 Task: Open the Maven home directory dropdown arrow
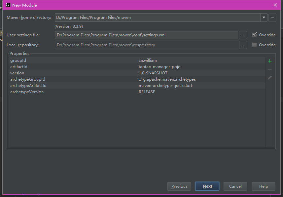coord(264,18)
